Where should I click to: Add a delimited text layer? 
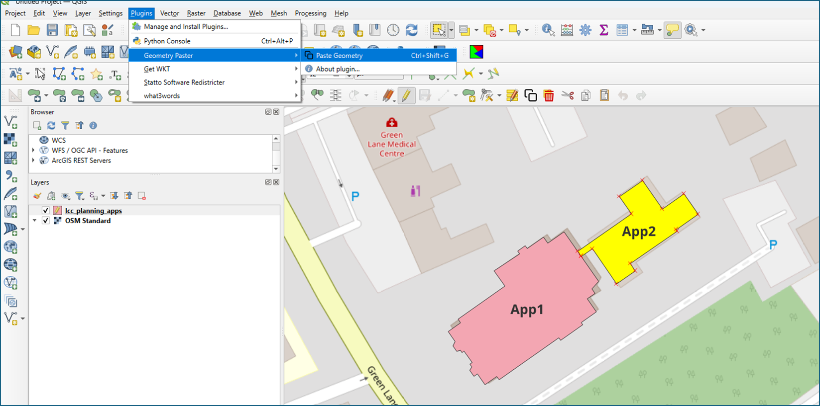10,175
